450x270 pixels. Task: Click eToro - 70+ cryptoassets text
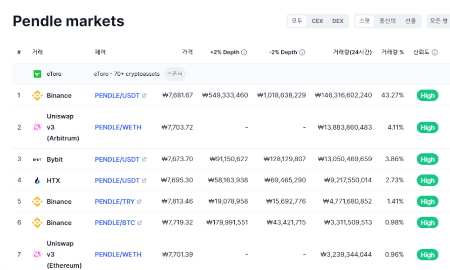coord(127,74)
